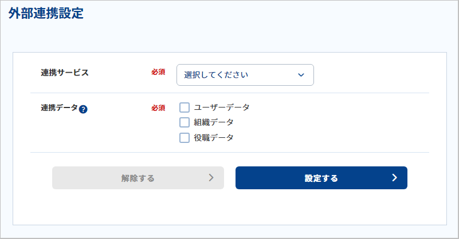
Task: Click empty space below the 設定する button
Action: pyautogui.click(x=321, y=208)
